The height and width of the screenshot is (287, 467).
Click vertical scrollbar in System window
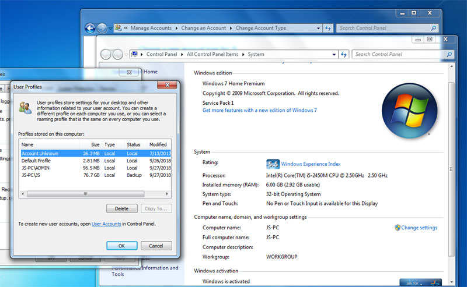(x=451, y=169)
